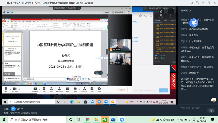Click expand fullscreen arrows in player title bar
Screen dimensions: 218x123
198,3
